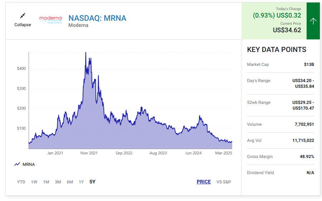Click the green up-arrow price indicator
This screenshot has width=322, height=201.
[x=313, y=21]
